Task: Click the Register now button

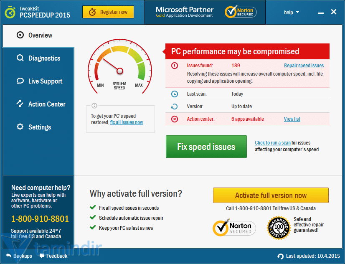Action: pyautogui.click(x=108, y=12)
